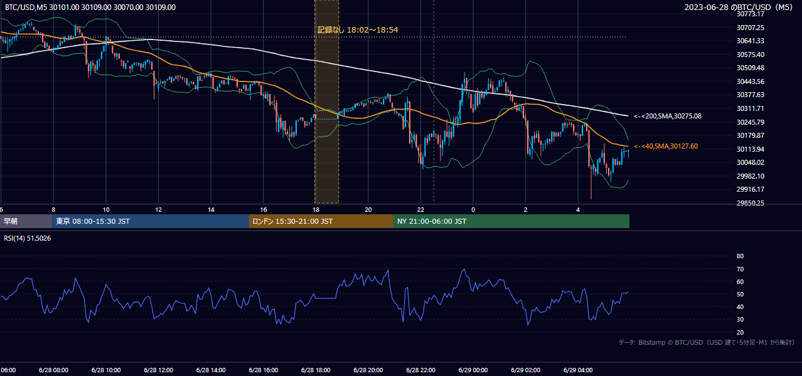The height and width of the screenshot is (376, 802).
Task: Click price axis value 29850.25
Action: (x=750, y=203)
